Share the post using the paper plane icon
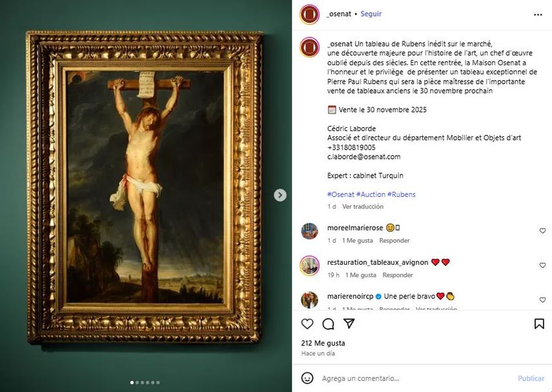The width and height of the screenshot is (552, 392). (349, 324)
